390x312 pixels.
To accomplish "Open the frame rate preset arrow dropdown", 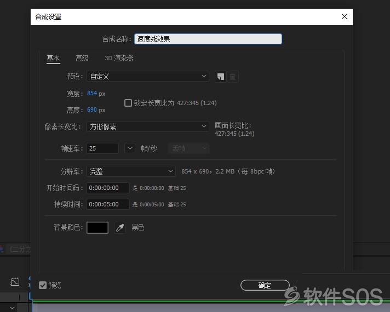I will pyautogui.click(x=130, y=148).
